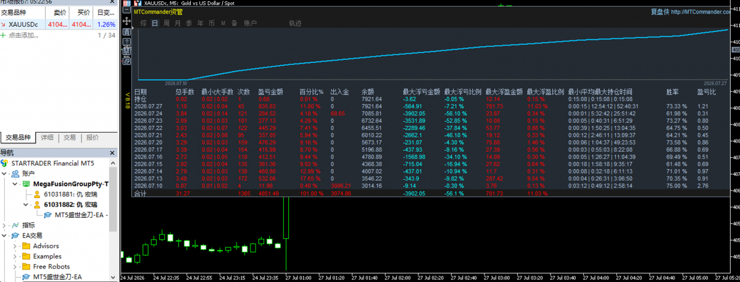Click the 清 clear icon on panel sidebar

click(127, 32)
